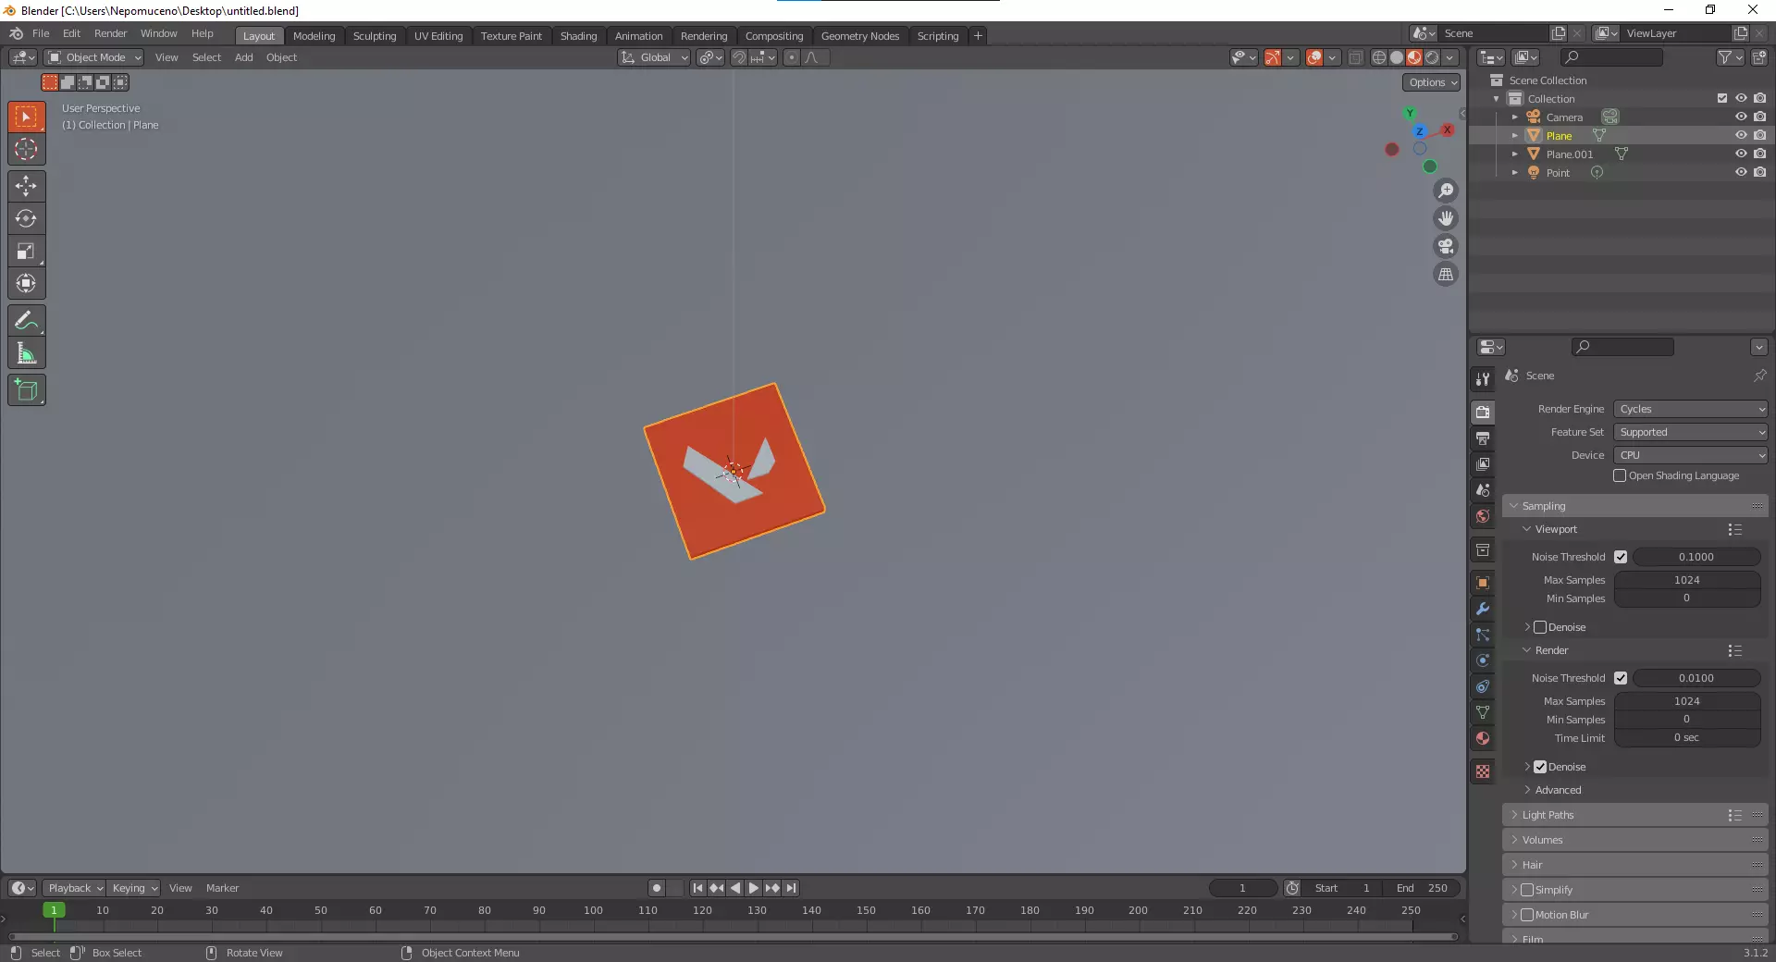
Task: Play the animation forward
Action: click(754, 888)
